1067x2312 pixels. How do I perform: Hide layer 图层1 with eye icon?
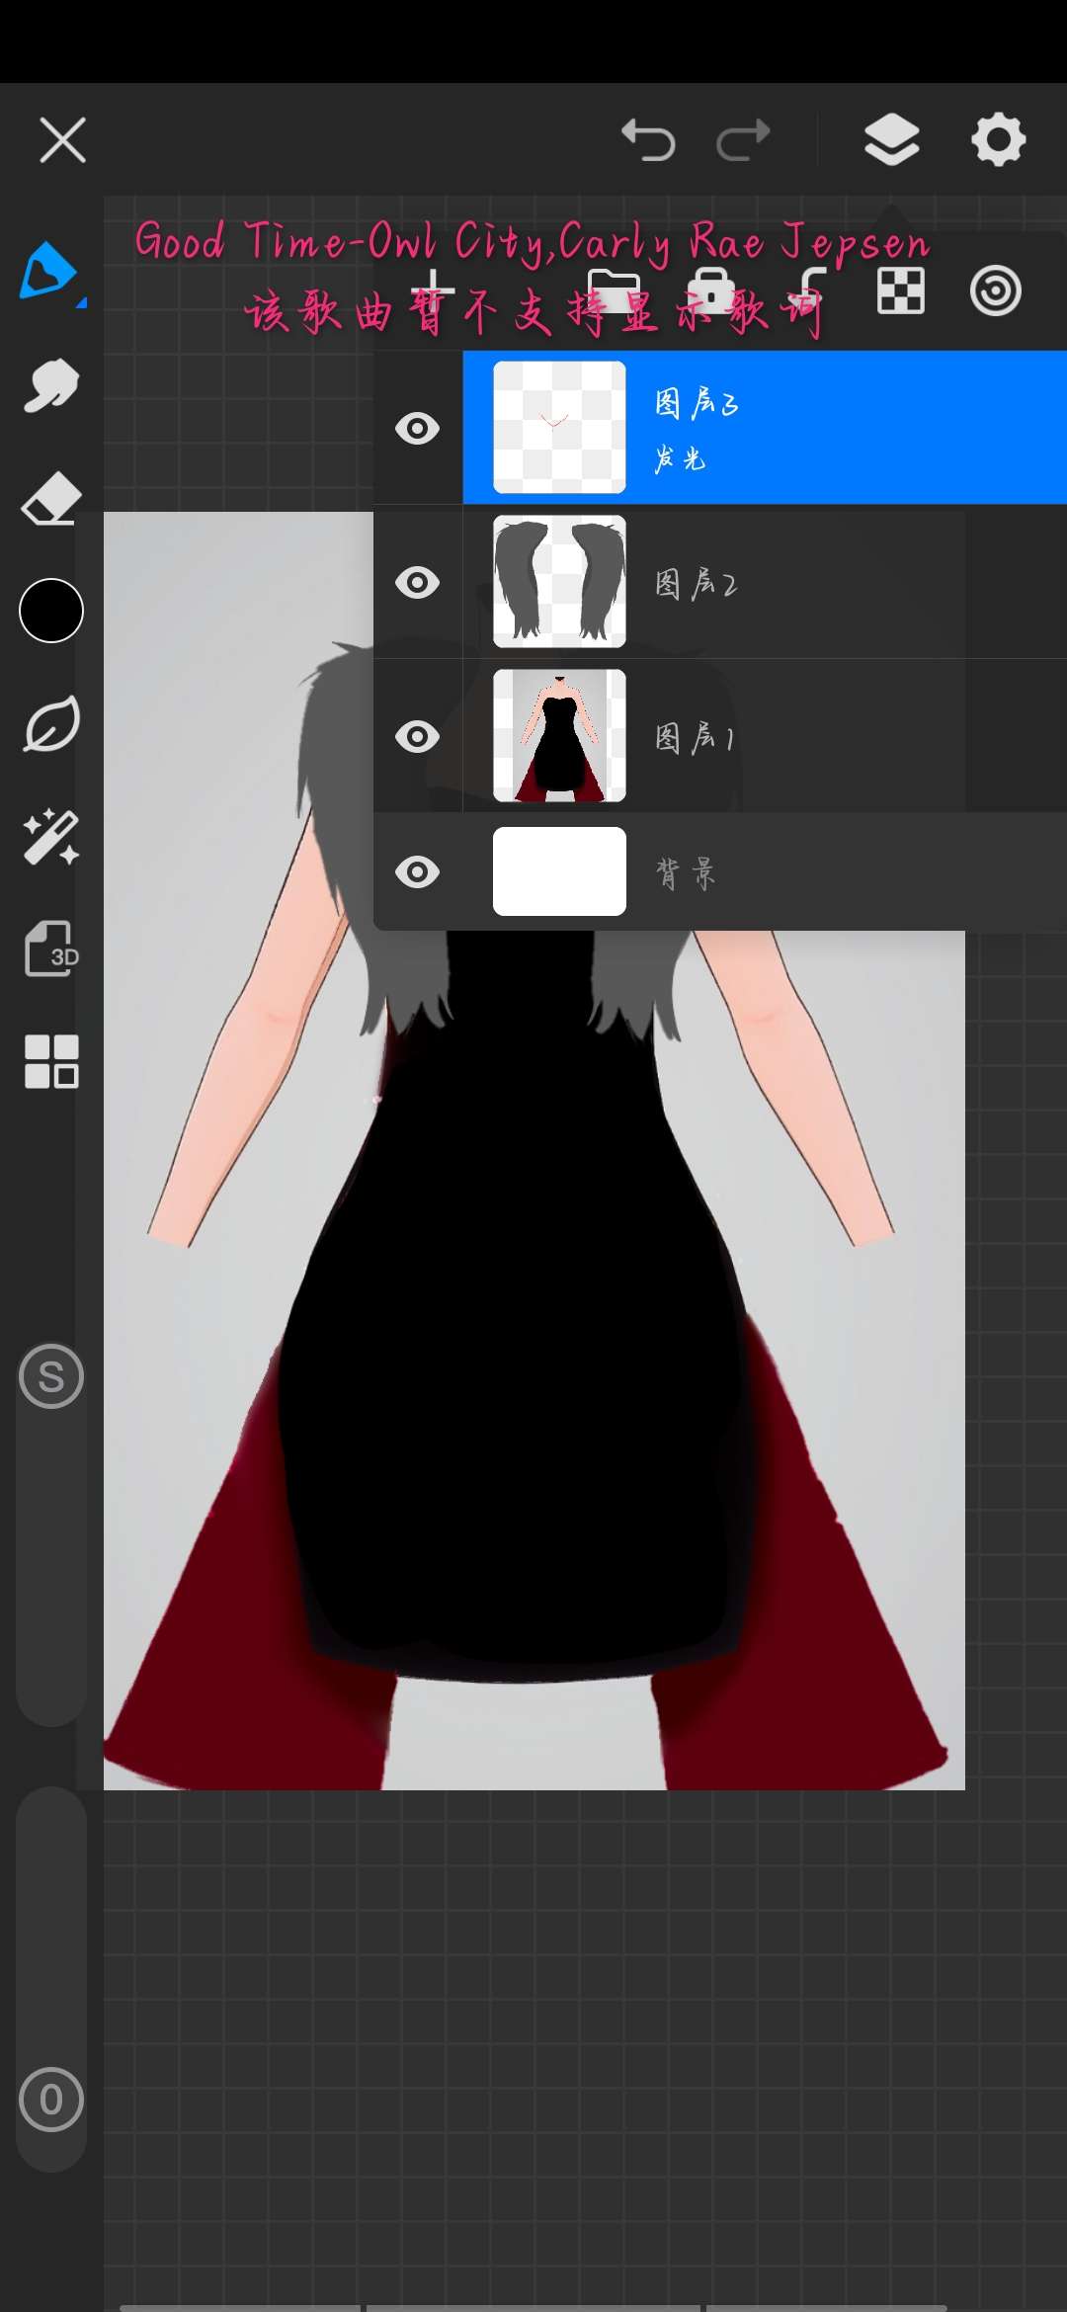coord(418,737)
